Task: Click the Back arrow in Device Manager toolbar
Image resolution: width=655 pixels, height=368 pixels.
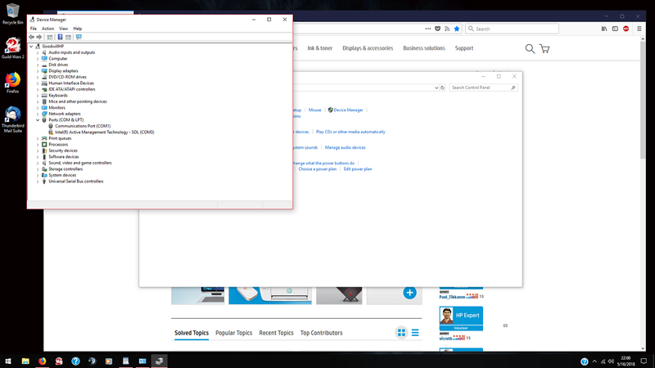Action: pyautogui.click(x=31, y=37)
